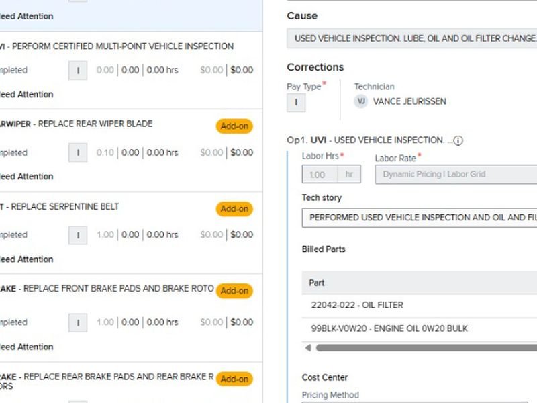
Task: Click the left arrow of the Billed Parts scrollbar
Action: tap(308, 348)
